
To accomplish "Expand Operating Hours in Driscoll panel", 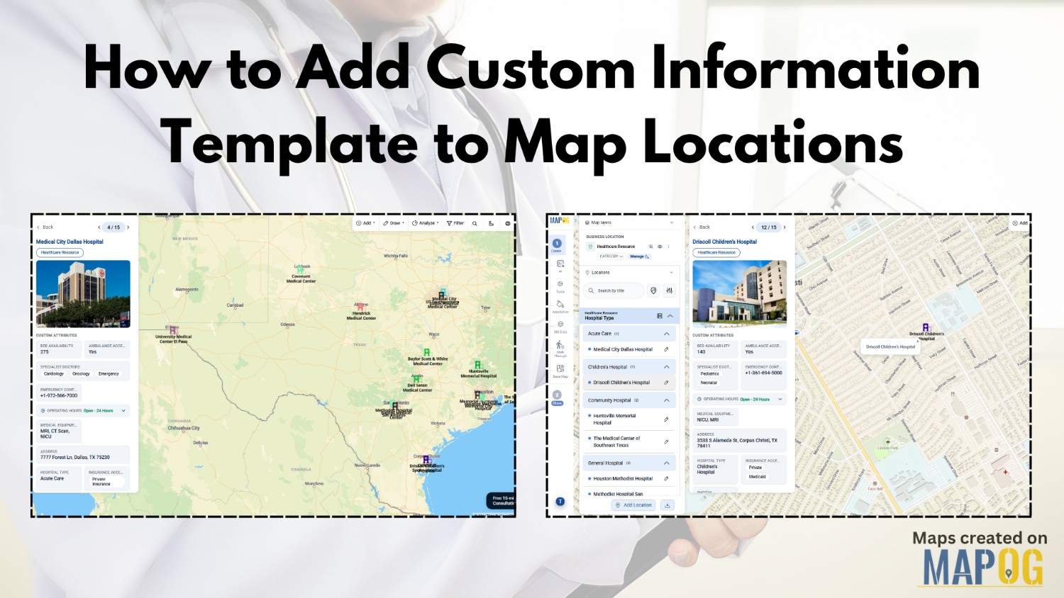I will coord(781,399).
